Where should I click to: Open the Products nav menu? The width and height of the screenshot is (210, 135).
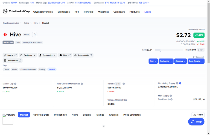click(135, 12)
